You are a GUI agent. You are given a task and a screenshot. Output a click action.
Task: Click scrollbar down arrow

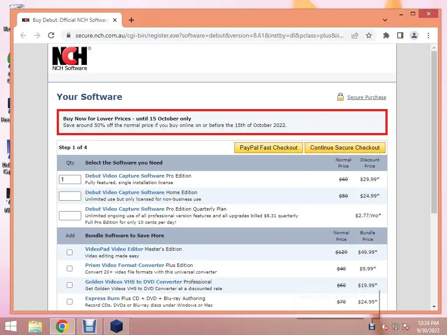pyautogui.click(x=434, y=307)
